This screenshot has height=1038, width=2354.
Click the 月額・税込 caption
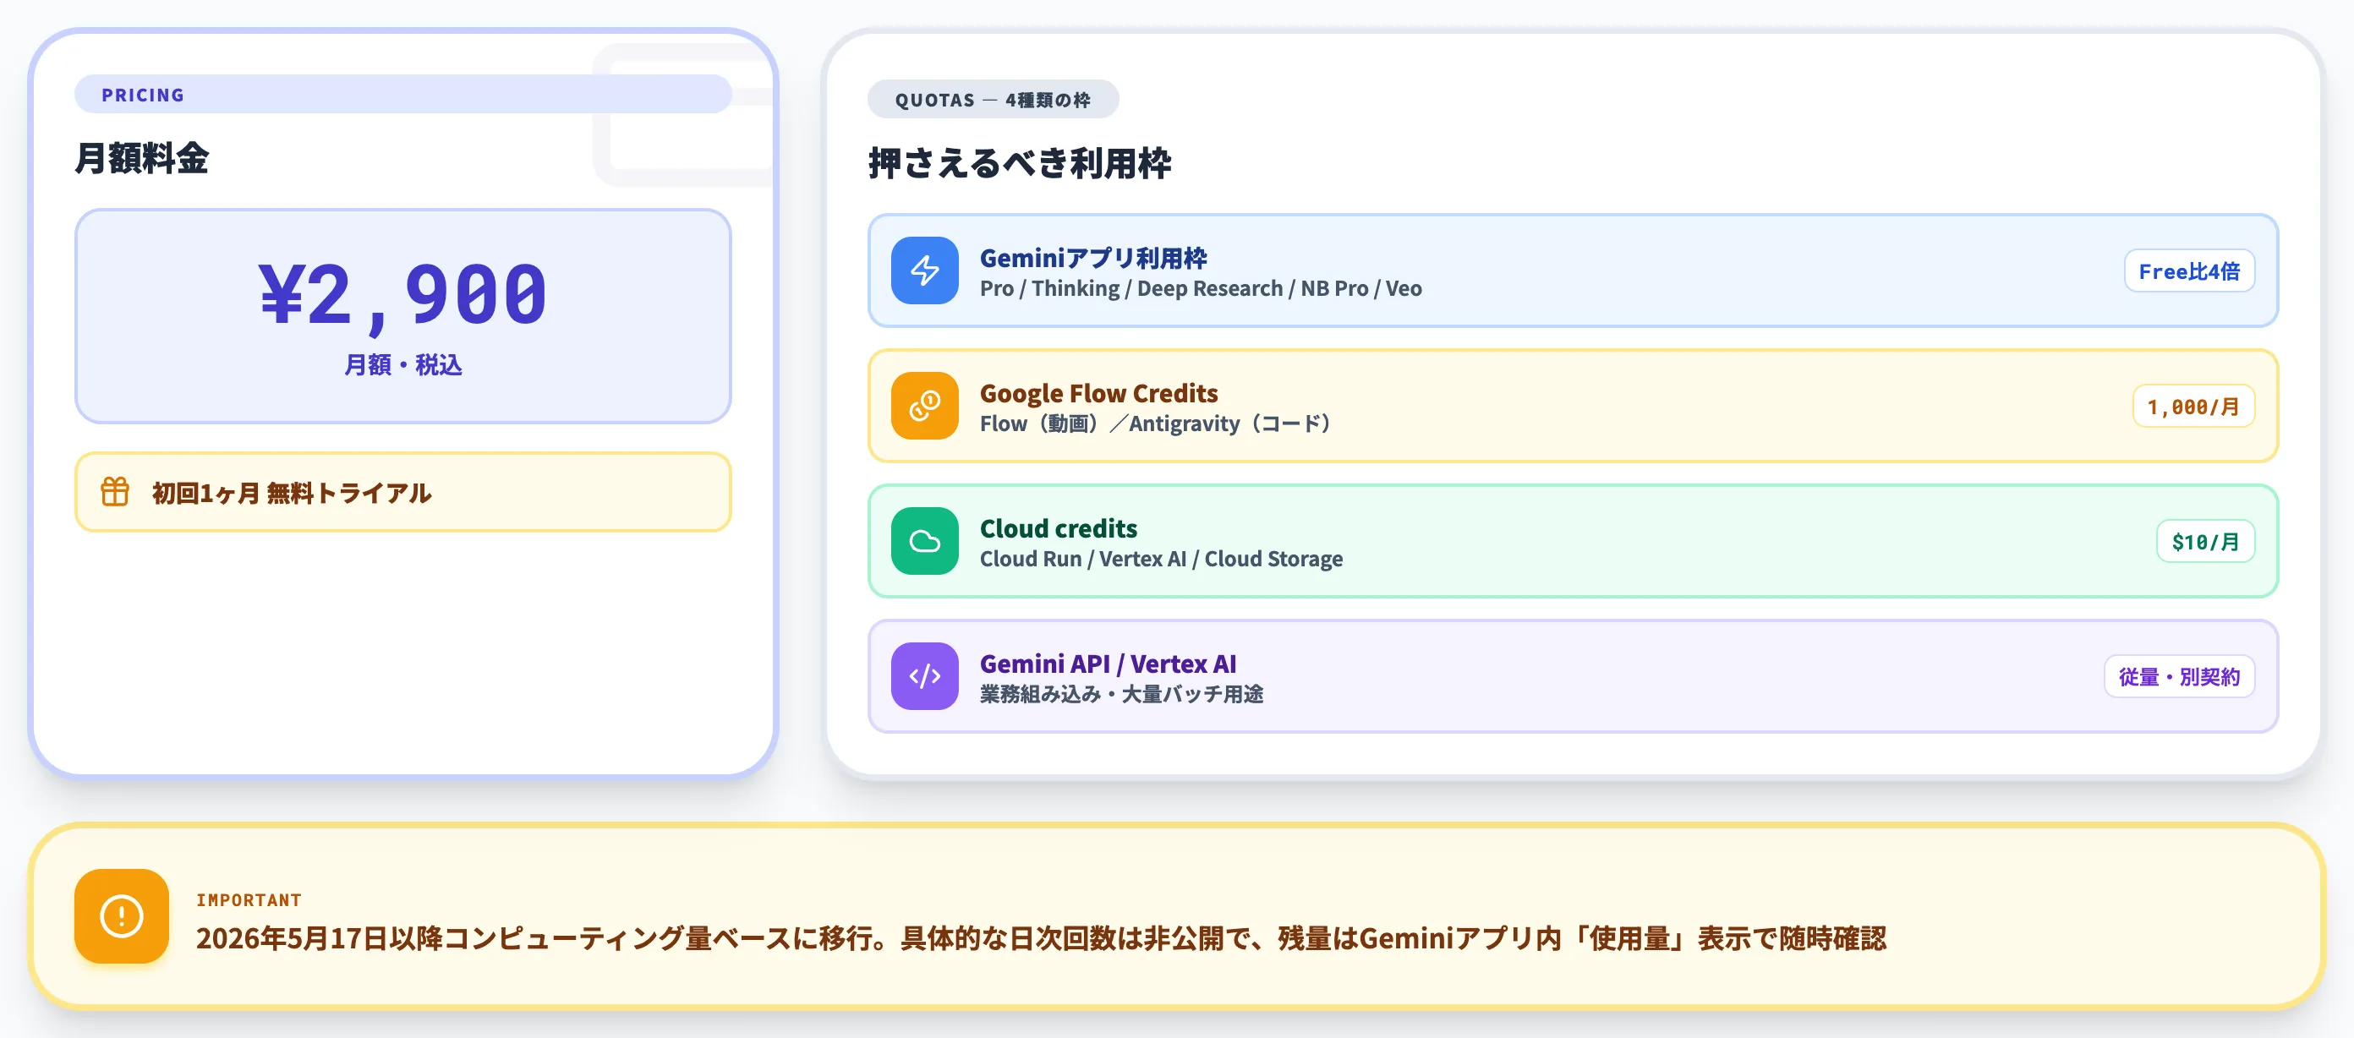[x=403, y=365]
